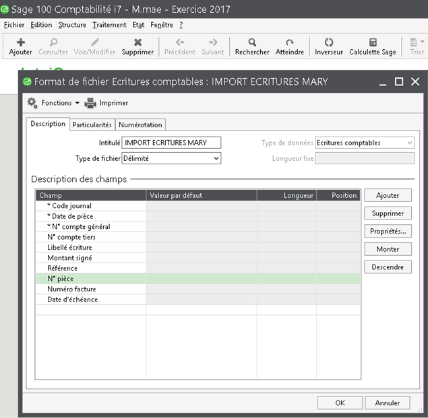Viewport: 428px width, 418px height.
Task: Select the Code journal row
Action: point(198,206)
